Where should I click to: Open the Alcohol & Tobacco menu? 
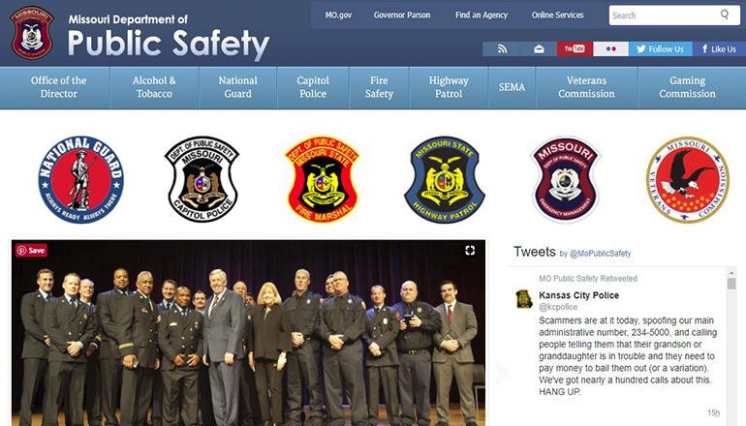pos(154,87)
